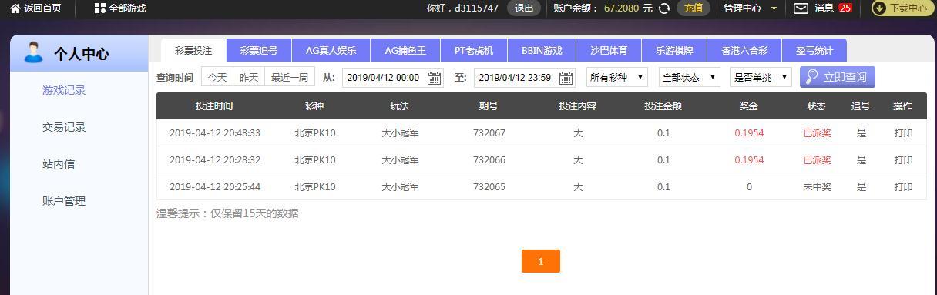This screenshot has height=295, width=937.
Task: Click the 退出 logout button
Action: pyautogui.click(x=524, y=8)
